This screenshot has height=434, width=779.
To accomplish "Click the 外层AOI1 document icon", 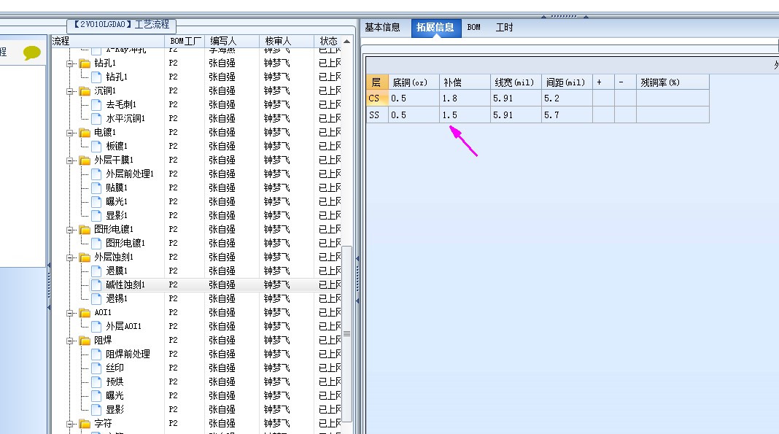I will 96,326.
